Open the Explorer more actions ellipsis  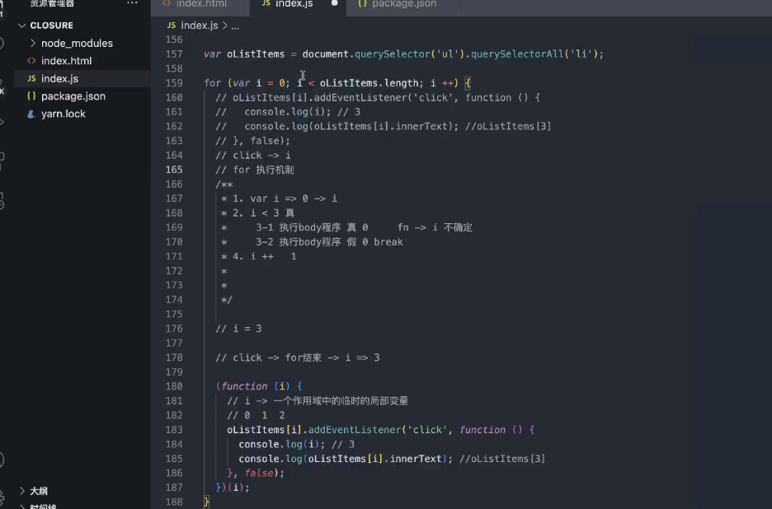[132, 3]
